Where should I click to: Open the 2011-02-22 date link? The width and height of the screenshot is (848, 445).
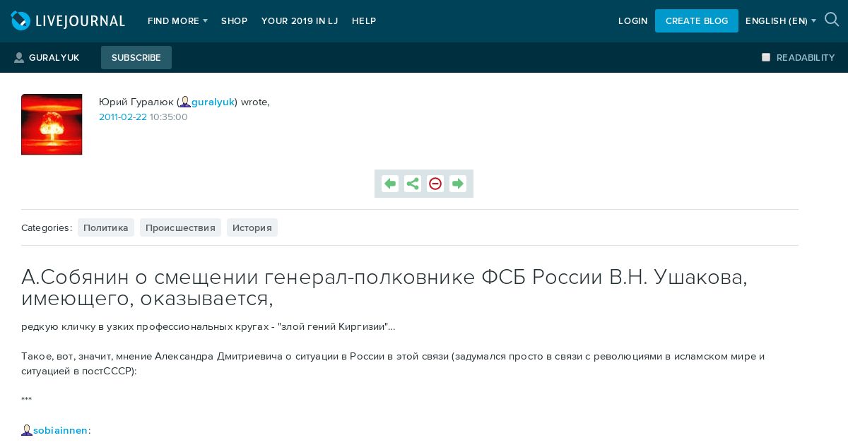[123, 117]
